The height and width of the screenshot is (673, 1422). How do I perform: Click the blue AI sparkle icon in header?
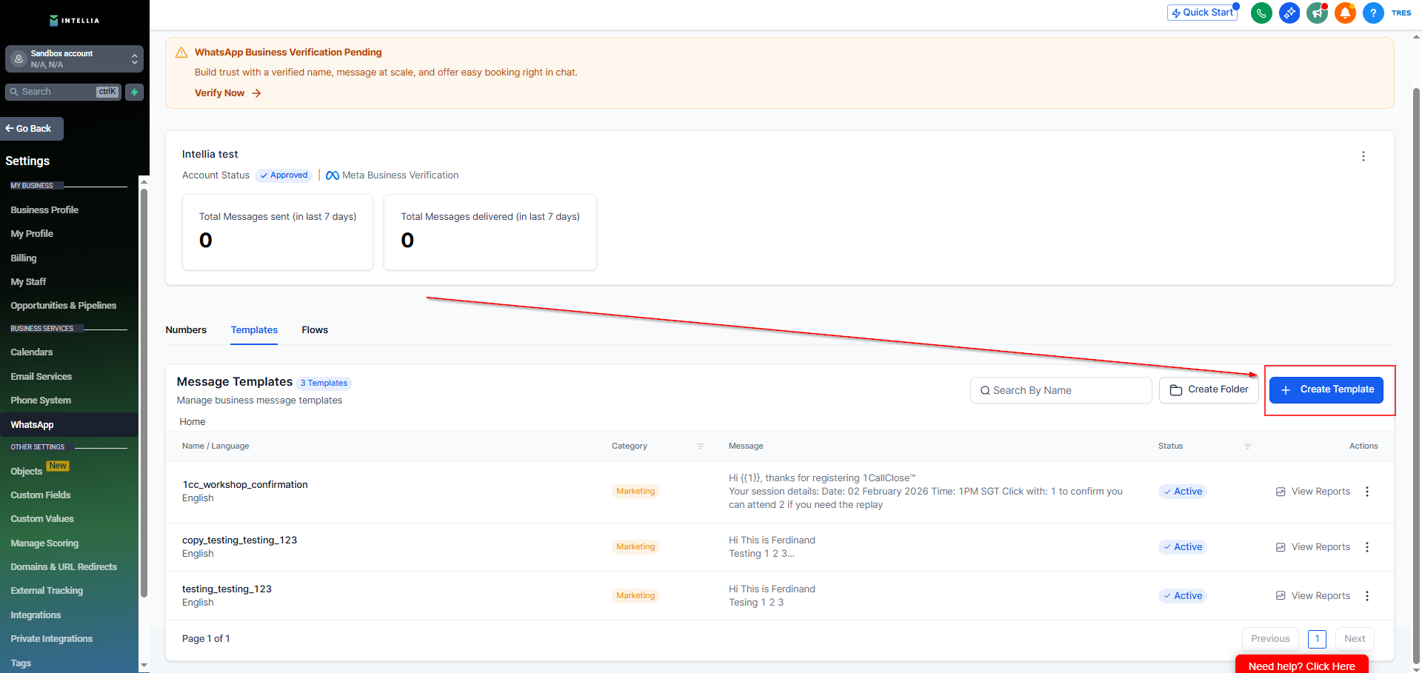tap(1289, 13)
